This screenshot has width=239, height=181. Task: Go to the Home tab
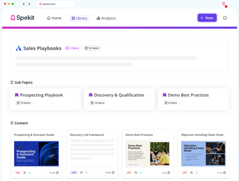point(54,18)
